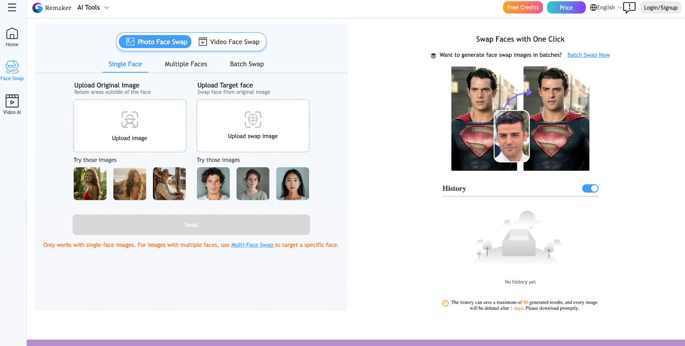The height and width of the screenshot is (346, 685).
Task: Choose cowboy hat man sample image
Action: click(x=170, y=184)
